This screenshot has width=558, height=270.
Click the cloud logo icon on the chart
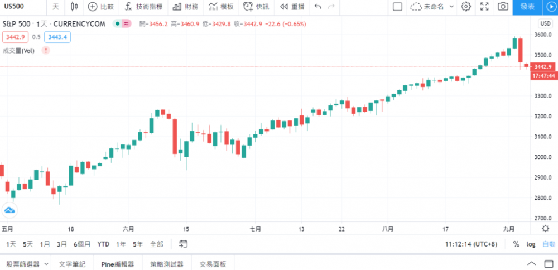(9, 210)
